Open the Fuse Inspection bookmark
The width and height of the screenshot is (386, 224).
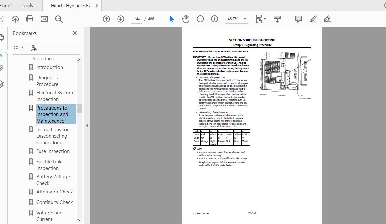(x=53, y=151)
